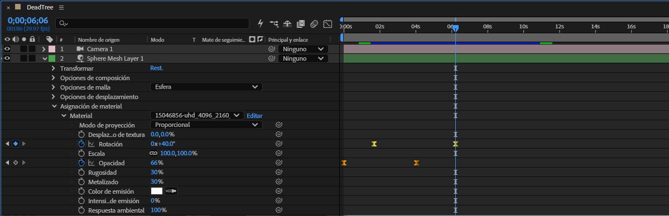Expand the Camera 1 layer
Screen dimensions: 669x216
[44, 49]
